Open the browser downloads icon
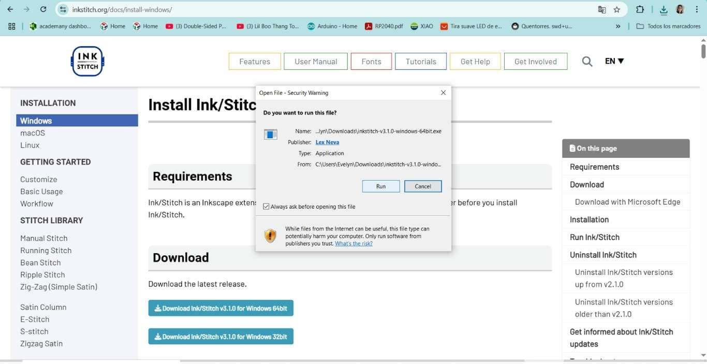707x364 pixels. (664, 9)
